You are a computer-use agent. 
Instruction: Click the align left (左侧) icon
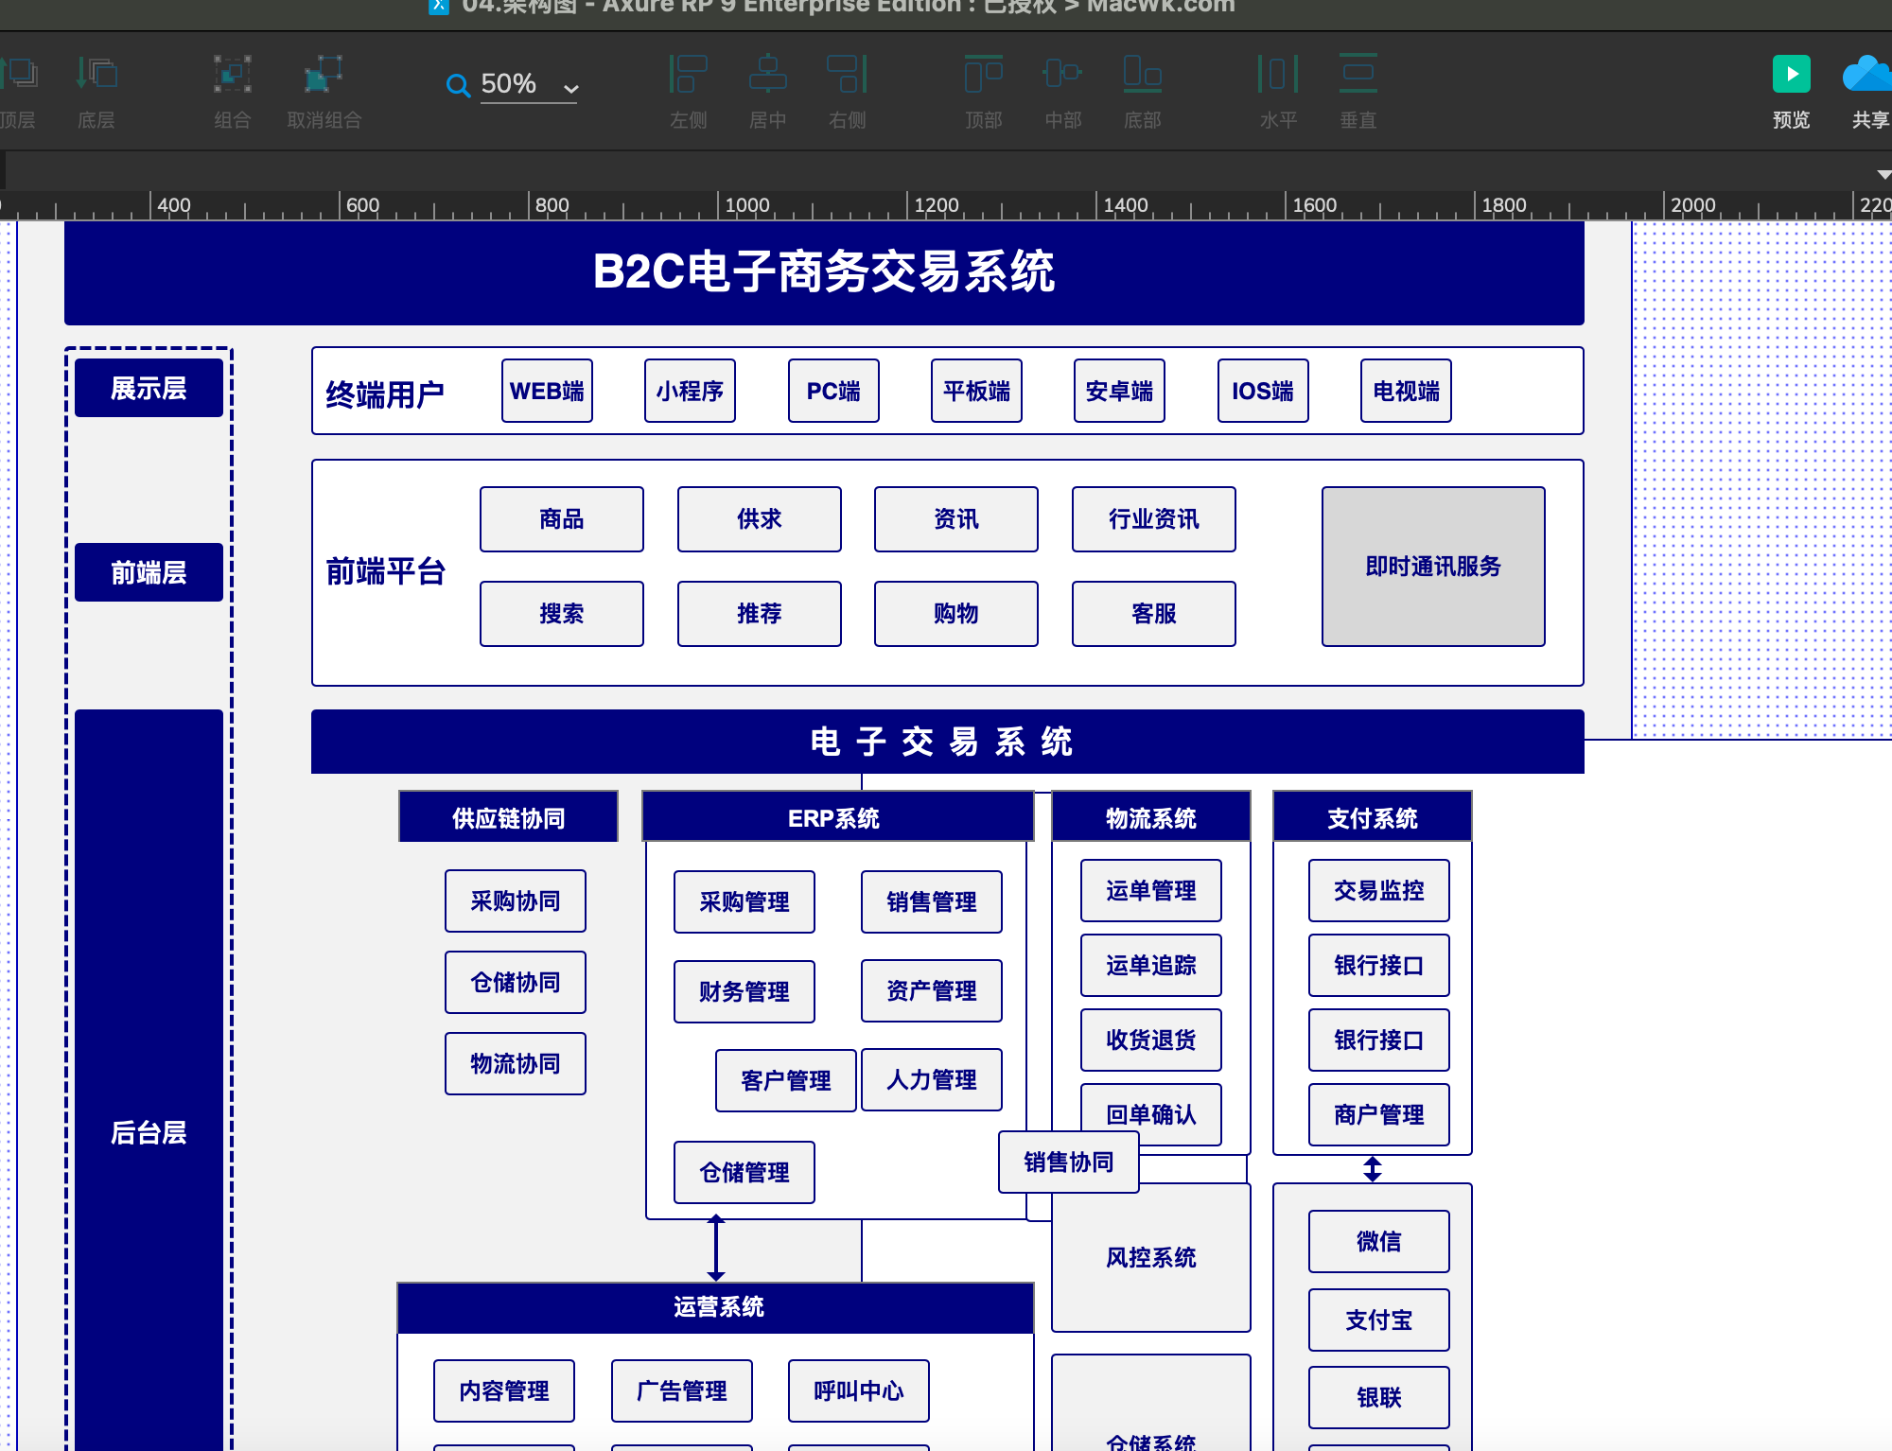[689, 74]
